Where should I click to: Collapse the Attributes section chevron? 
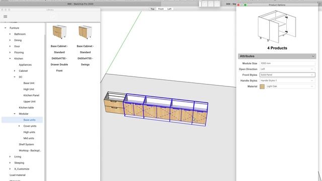click(x=313, y=56)
